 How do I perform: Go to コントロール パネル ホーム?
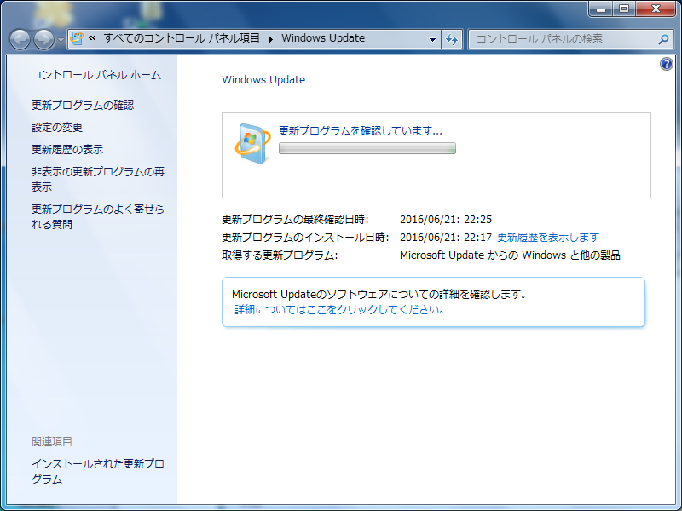coord(96,75)
